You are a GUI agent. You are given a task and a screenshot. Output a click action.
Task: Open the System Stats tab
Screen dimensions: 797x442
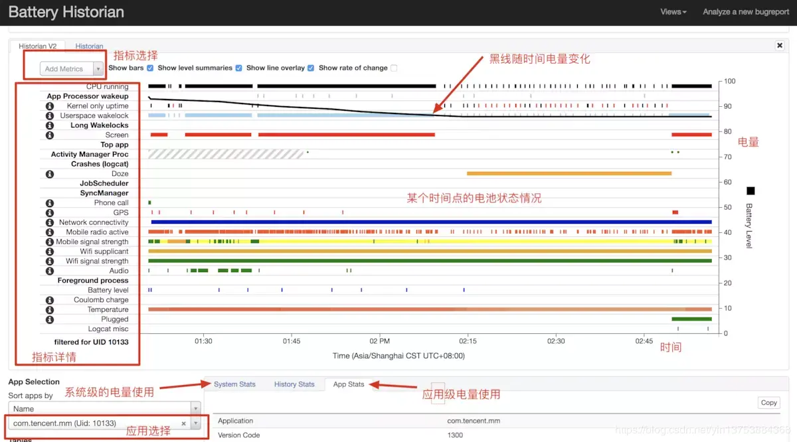tap(234, 384)
